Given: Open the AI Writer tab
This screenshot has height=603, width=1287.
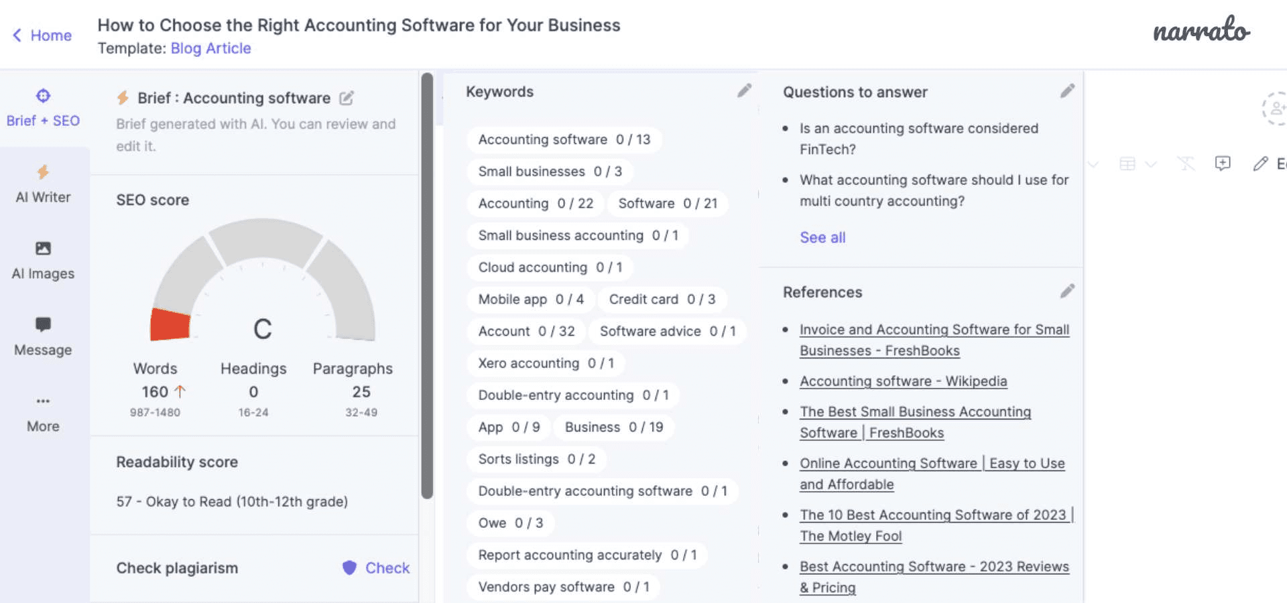Looking at the screenshot, I should pyautogui.click(x=43, y=184).
